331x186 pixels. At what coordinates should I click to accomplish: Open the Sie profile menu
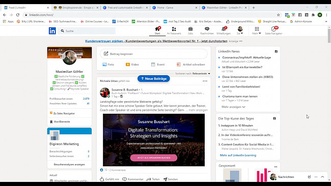[x=240, y=31]
